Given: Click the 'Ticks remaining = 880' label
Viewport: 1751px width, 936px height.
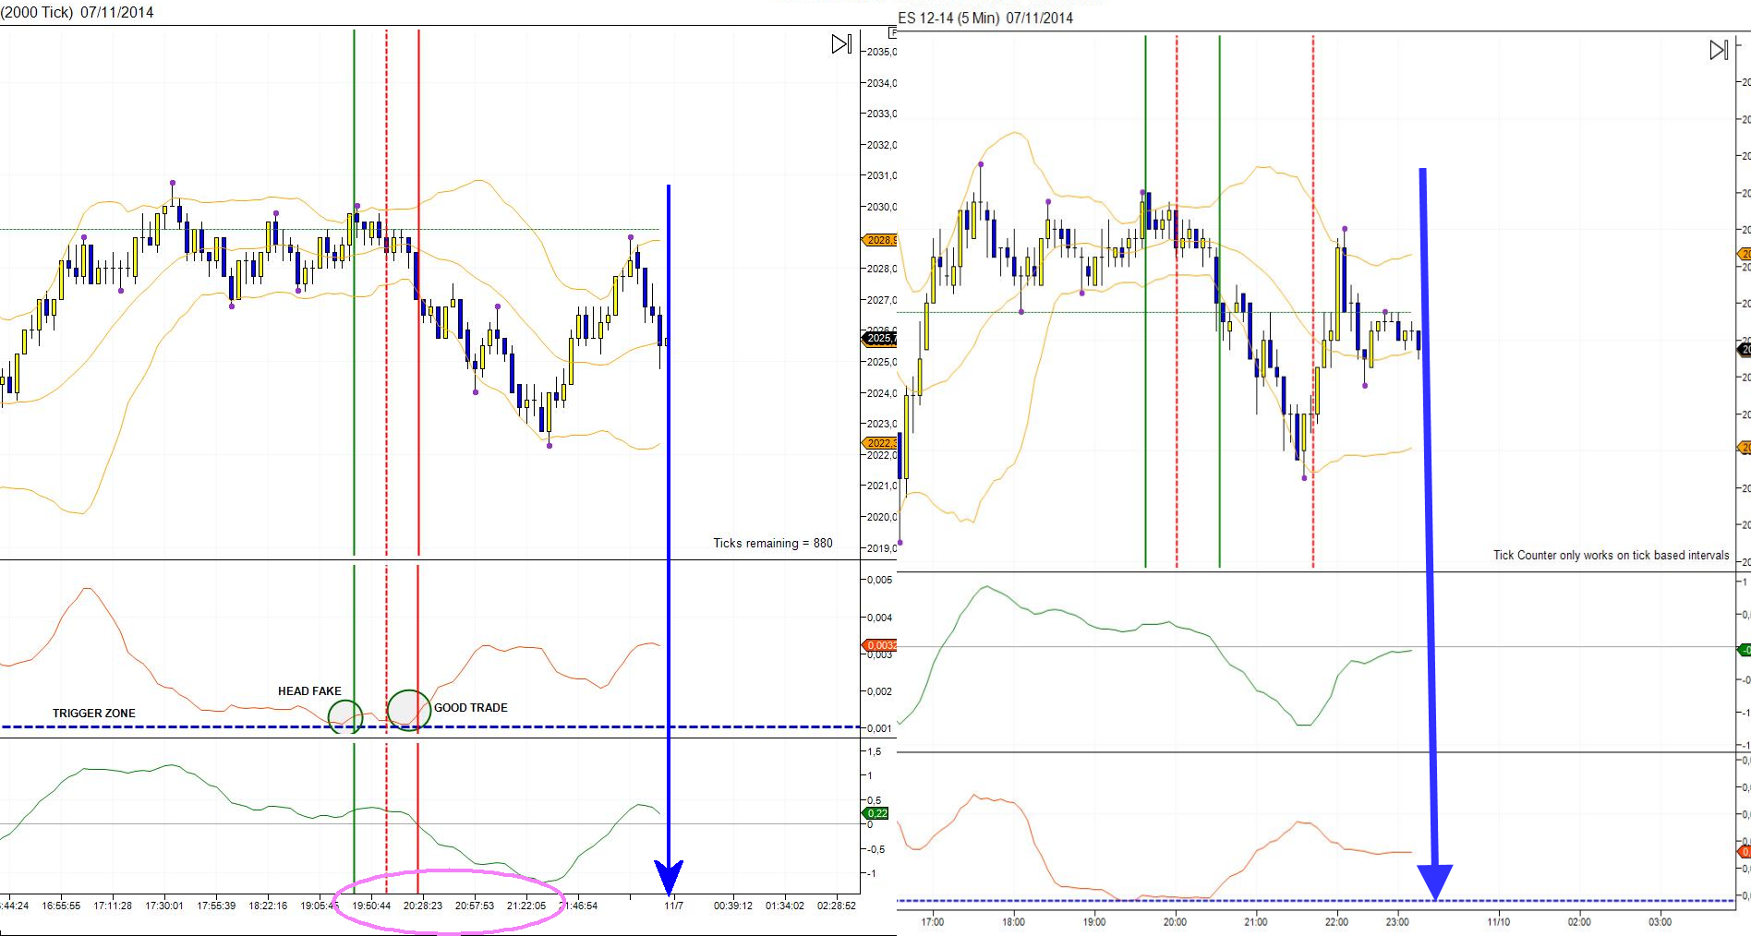Looking at the screenshot, I should (x=773, y=543).
